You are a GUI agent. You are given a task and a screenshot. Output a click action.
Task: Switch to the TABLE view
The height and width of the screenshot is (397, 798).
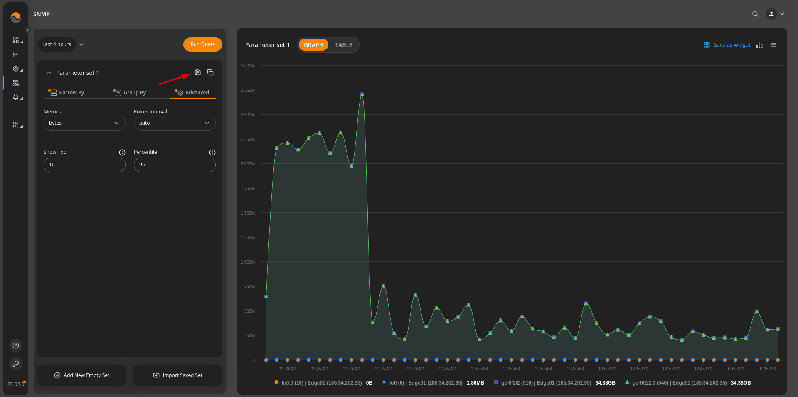344,45
